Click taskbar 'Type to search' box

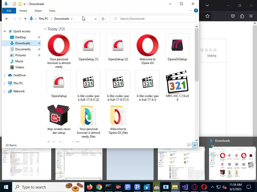(x=48, y=187)
